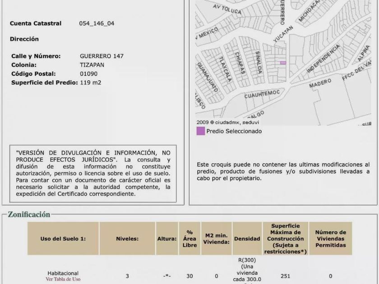379x284 pixels.
Task: Click the MADERO street label on map
Action: tap(320, 83)
